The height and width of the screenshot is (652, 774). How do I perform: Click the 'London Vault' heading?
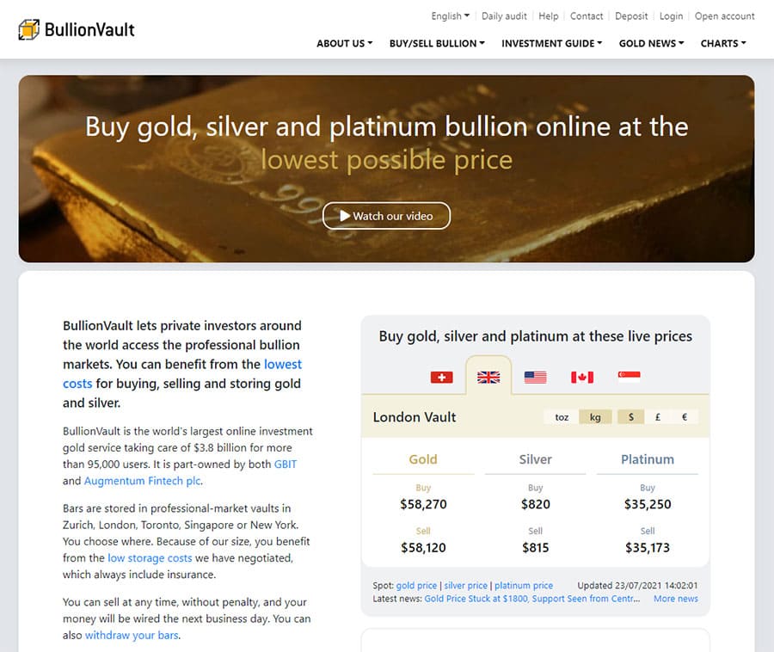(415, 417)
